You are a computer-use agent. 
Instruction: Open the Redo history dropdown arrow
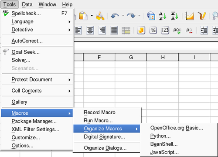[140, 15]
